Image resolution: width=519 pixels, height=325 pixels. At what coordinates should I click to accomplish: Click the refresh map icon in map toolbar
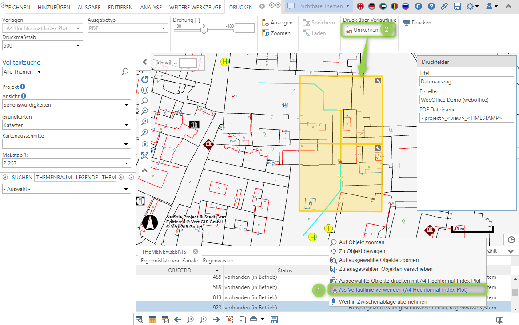pyautogui.click(x=145, y=79)
